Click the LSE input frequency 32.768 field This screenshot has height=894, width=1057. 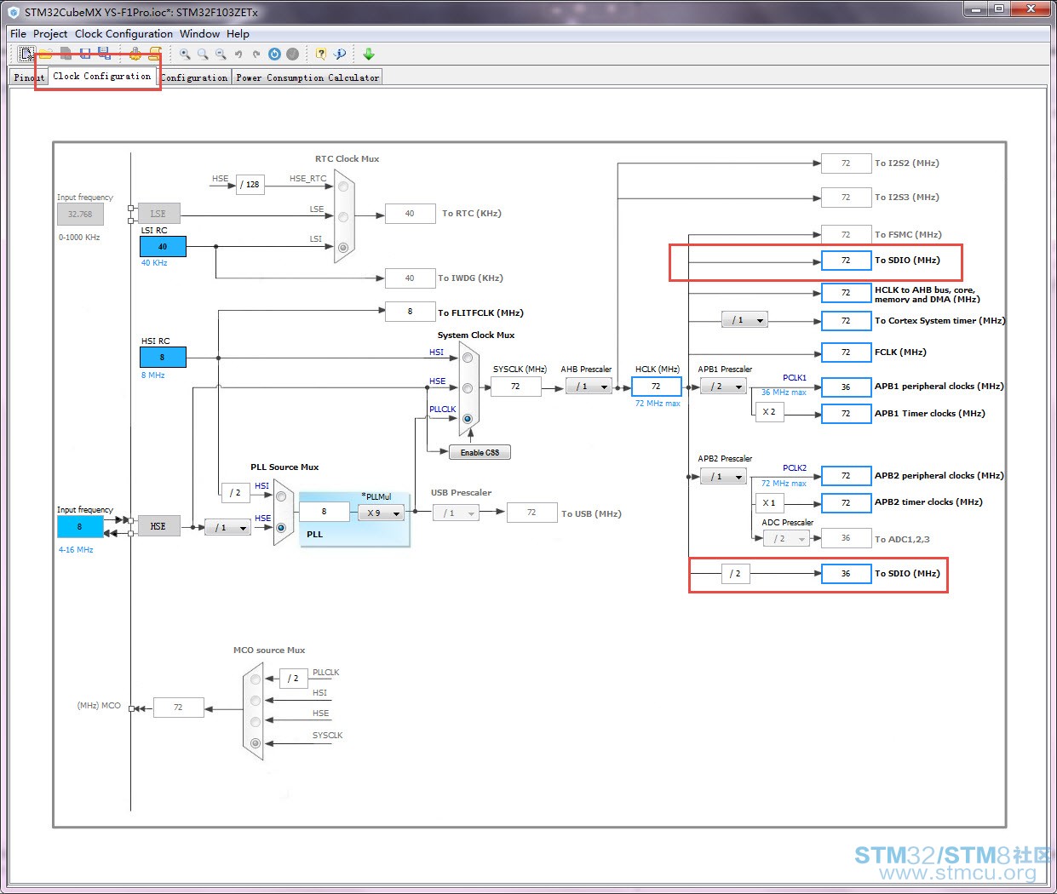point(80,214)
